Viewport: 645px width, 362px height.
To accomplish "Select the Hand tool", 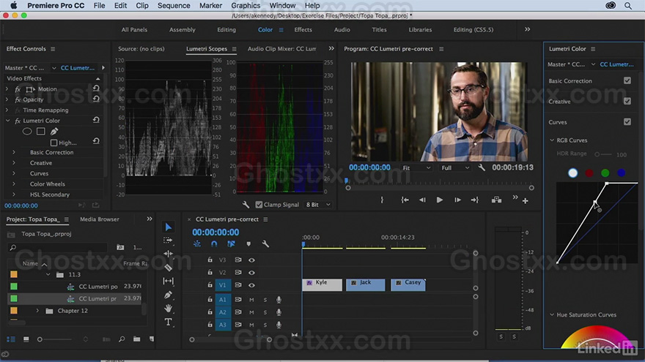I will tap(169, 308).
